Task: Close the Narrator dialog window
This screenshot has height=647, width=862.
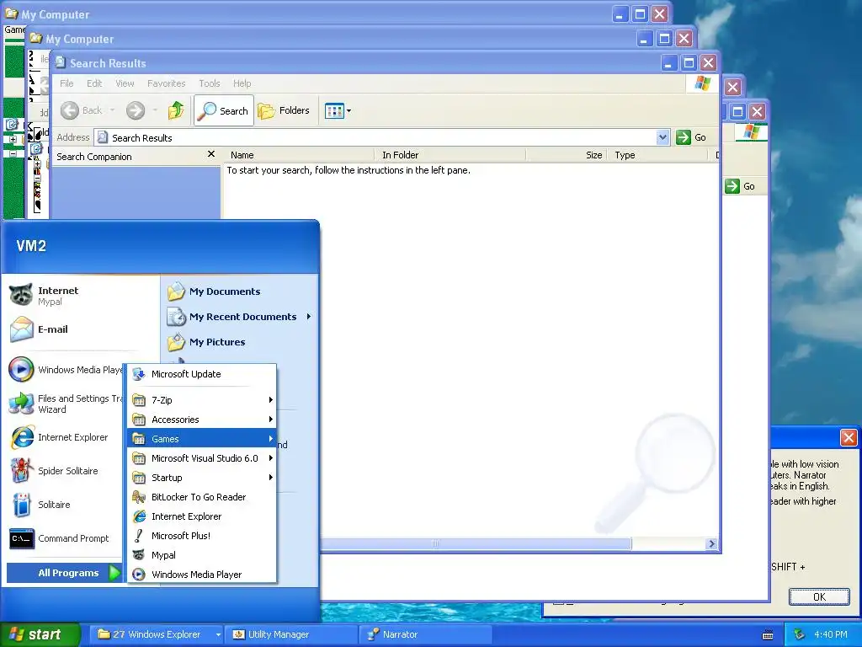Action: [849, 438]
